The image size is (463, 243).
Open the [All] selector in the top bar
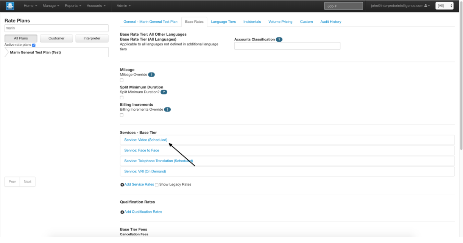[x=442, y=6]
